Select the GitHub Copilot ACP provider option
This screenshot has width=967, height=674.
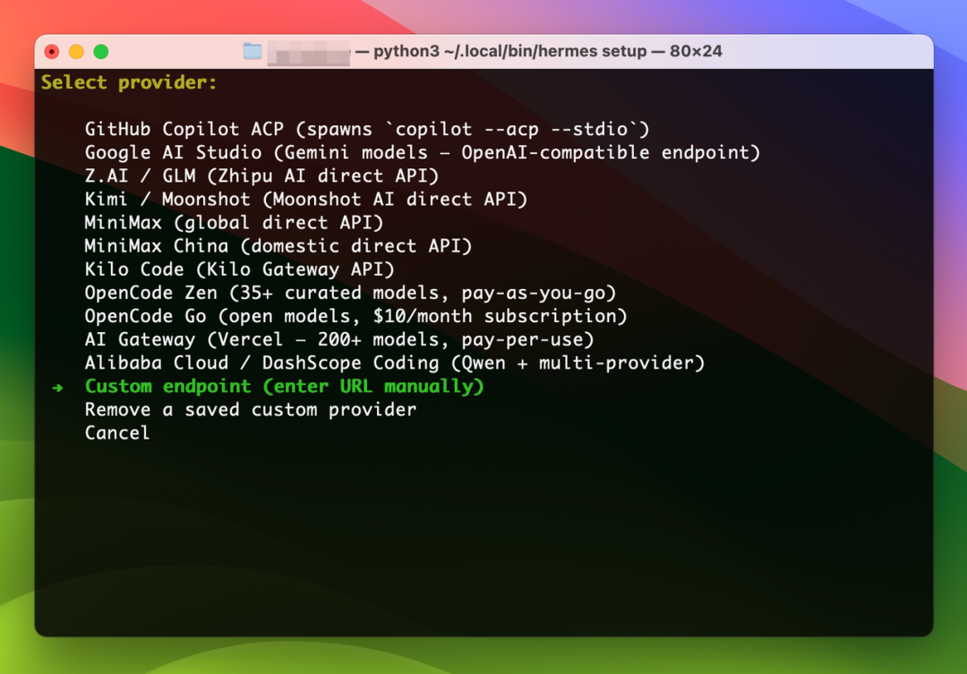click(x=367, y=130)
